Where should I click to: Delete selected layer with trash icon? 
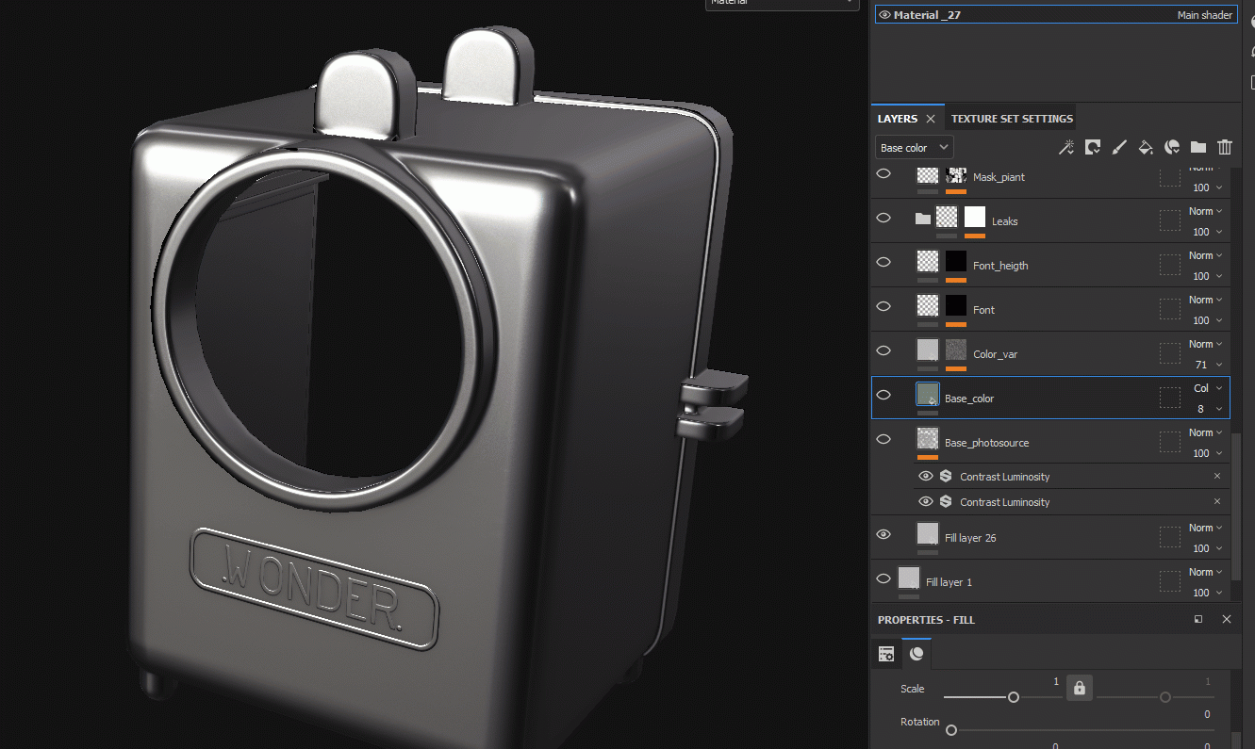tap(1225, 147)
